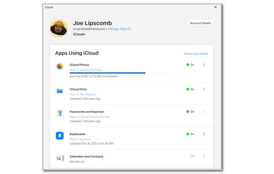Click the Passwords and Keychain keys icon

pyautogui.click(x=59, y=113)
